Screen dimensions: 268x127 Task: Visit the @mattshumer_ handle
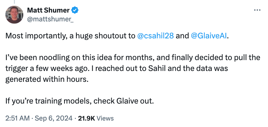coord(50,19)
